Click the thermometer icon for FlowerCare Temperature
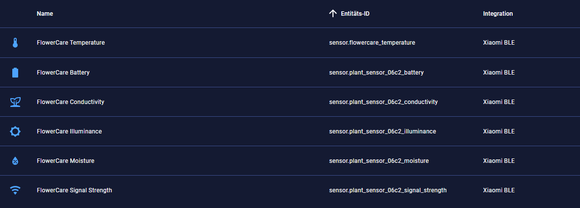 pyautogui.click(x=15, y=43)
